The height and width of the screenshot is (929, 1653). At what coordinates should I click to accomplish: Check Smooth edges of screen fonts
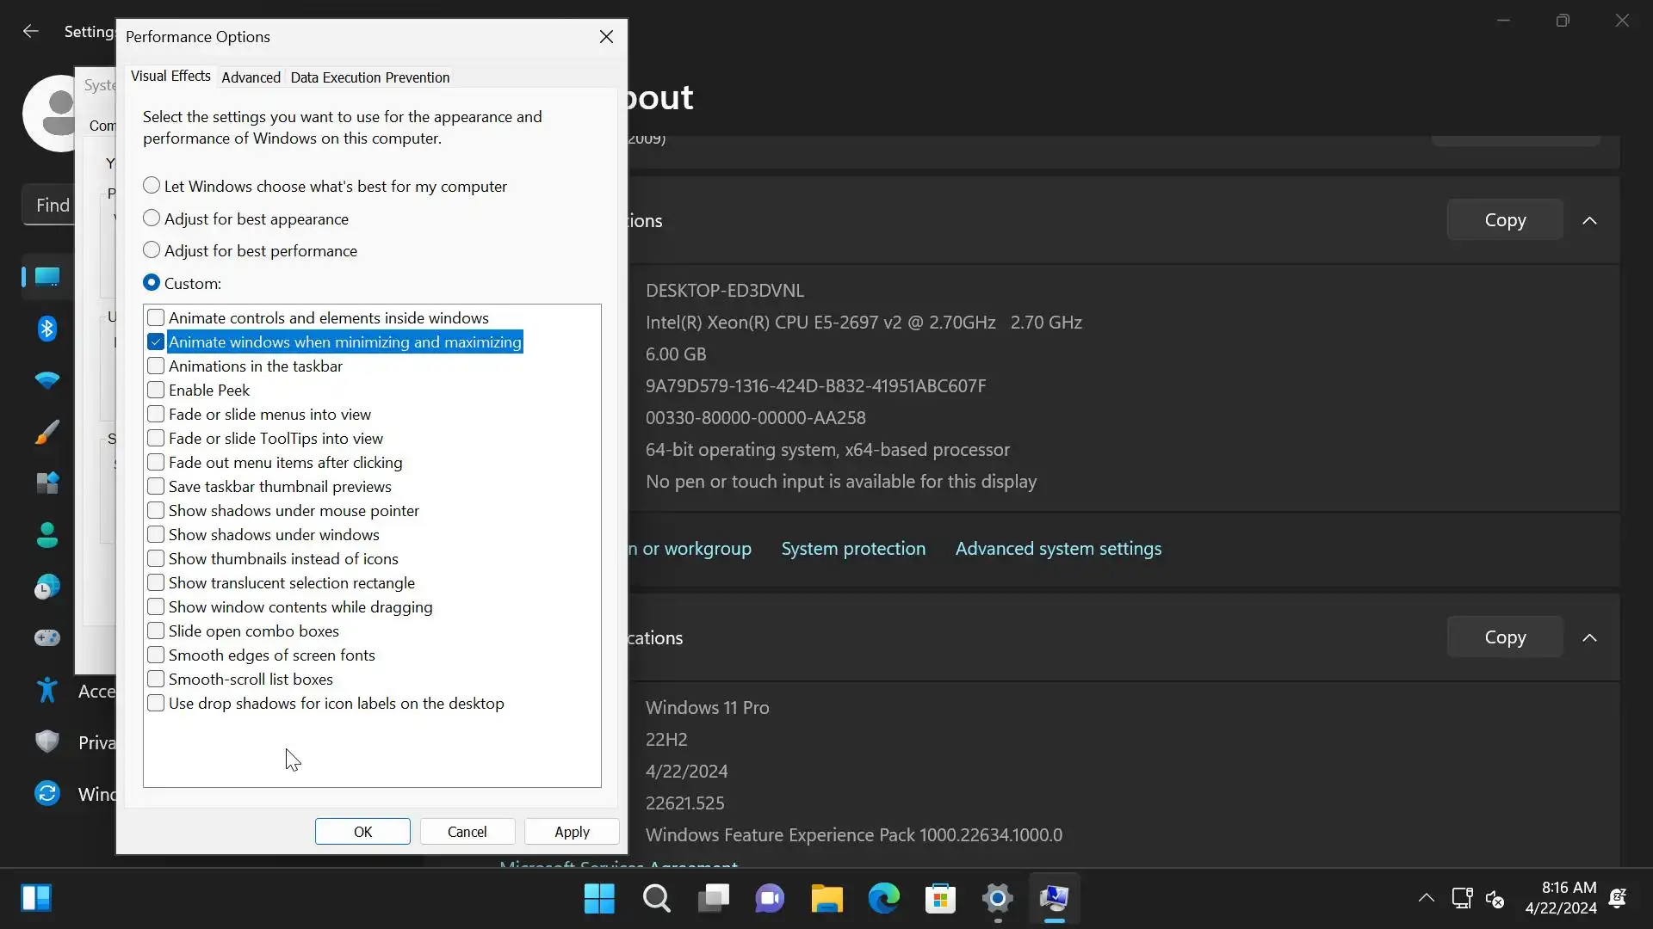(x=156, y=655)
